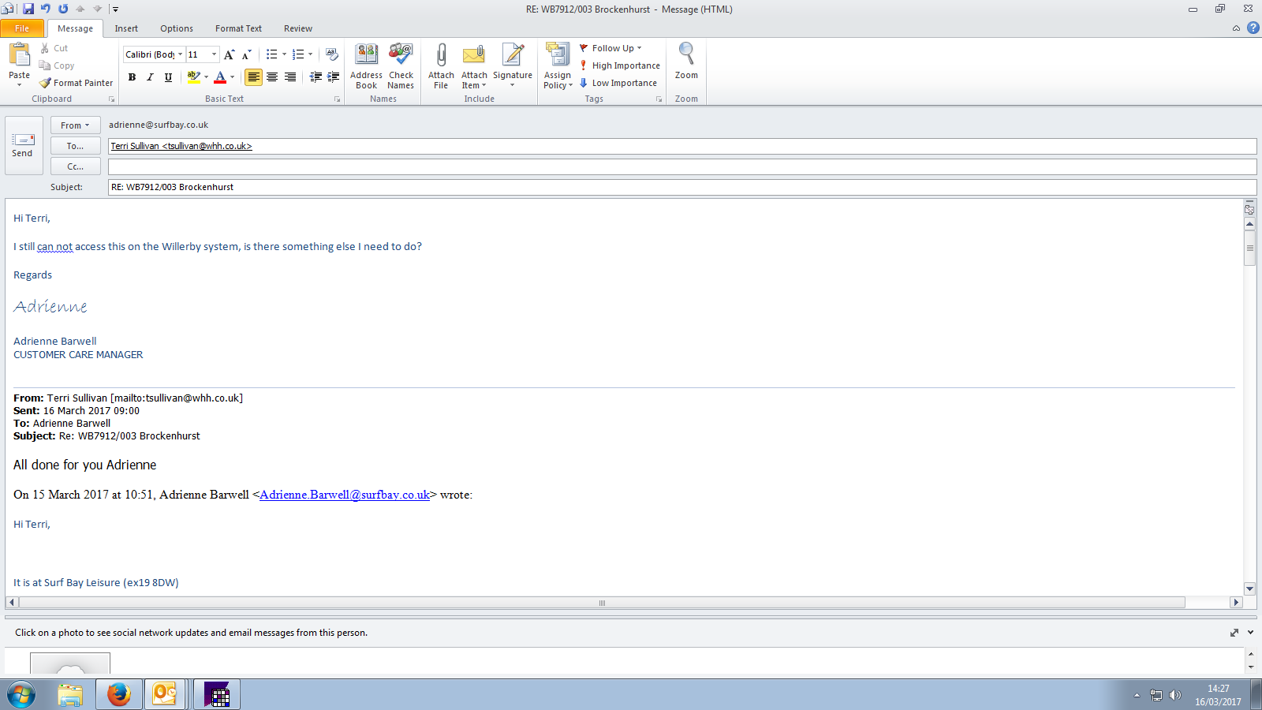Click inside the Subject field
The width and height of the screenshot is (1262, 710).
point(678,187)
